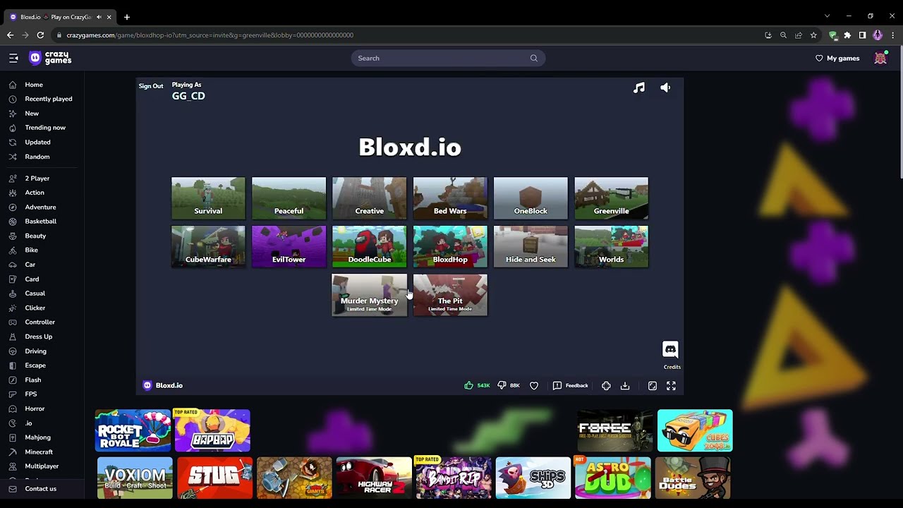Like the game with thumbs up
Viewport: 903px width, 508px height.
click(x=468, y=385)
